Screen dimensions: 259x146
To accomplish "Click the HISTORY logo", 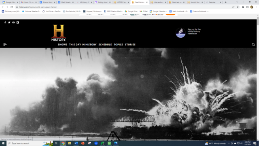I will [58, 33].
